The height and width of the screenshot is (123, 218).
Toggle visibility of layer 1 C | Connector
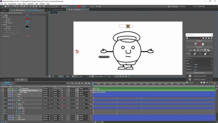coord(1,88)
